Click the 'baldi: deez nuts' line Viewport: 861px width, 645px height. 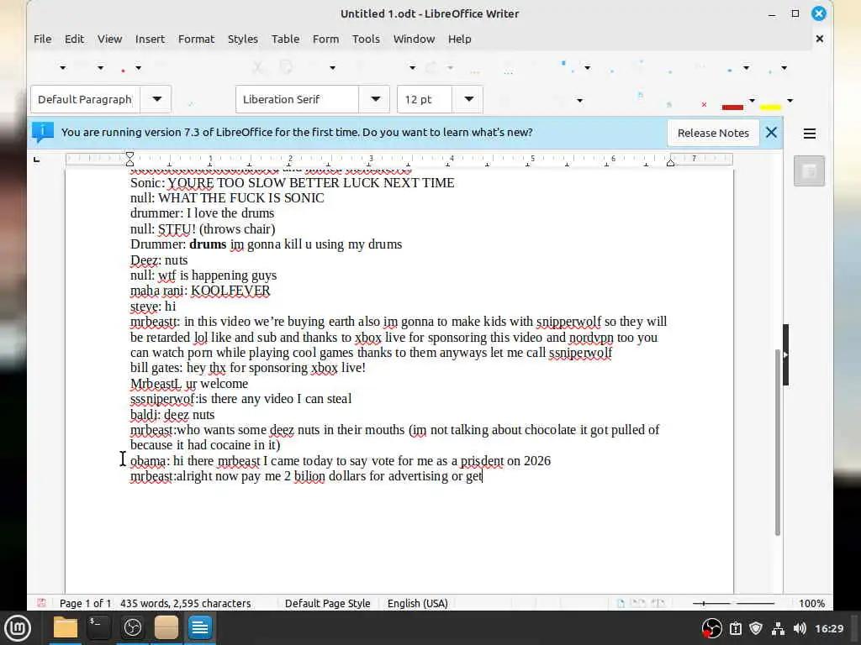point(172,415)
